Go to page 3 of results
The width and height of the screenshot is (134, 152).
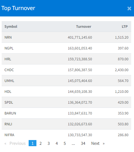49,143
